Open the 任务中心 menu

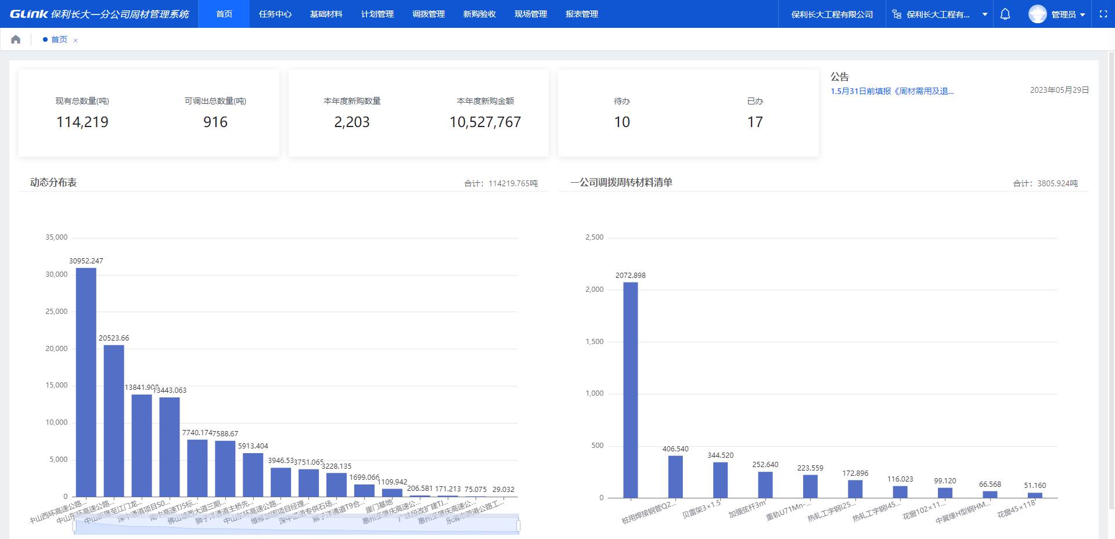[275, 14]
